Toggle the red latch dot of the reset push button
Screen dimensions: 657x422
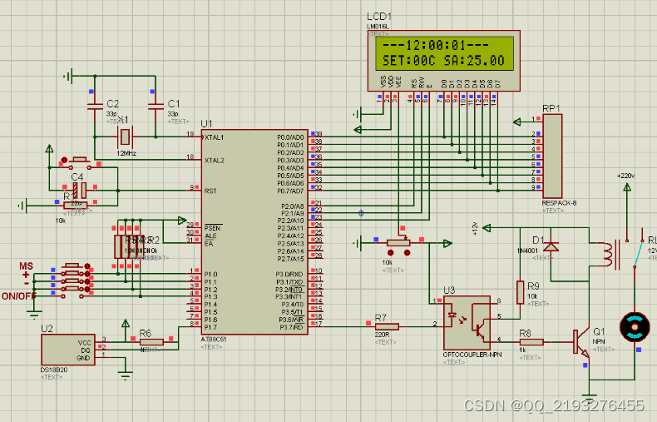point(64,160)
